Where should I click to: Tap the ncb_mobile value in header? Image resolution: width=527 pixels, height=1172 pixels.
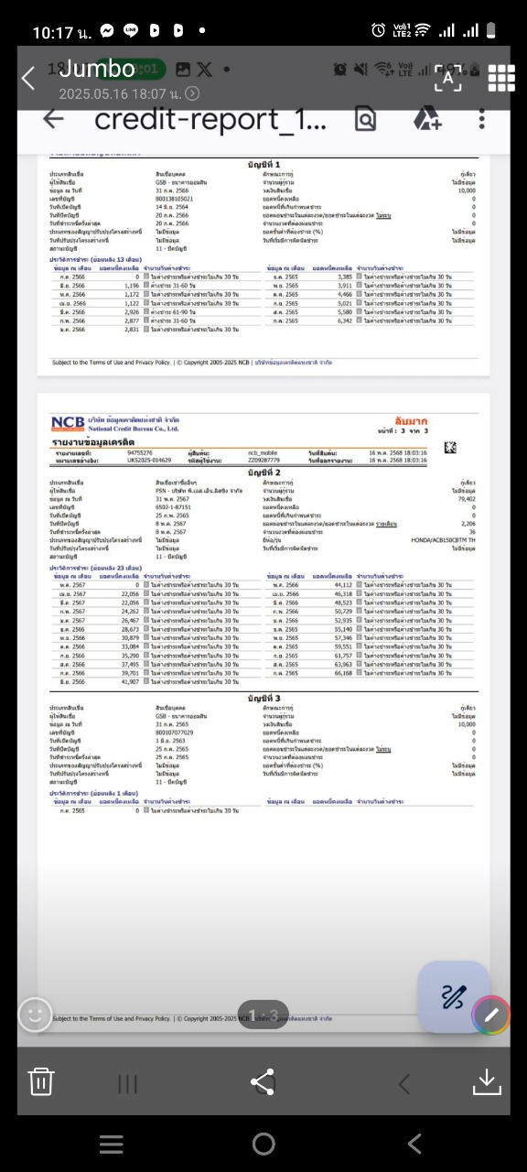(261, 452)
